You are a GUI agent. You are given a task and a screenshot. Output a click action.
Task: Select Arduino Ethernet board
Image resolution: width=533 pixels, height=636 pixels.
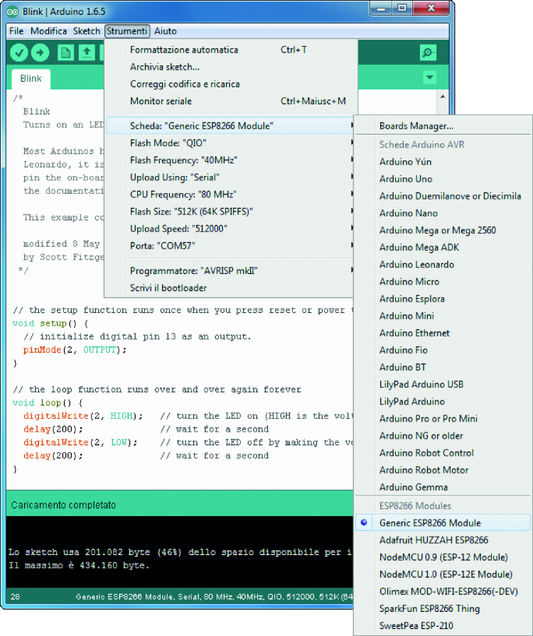pyautogui.click(x=443, y=333)
